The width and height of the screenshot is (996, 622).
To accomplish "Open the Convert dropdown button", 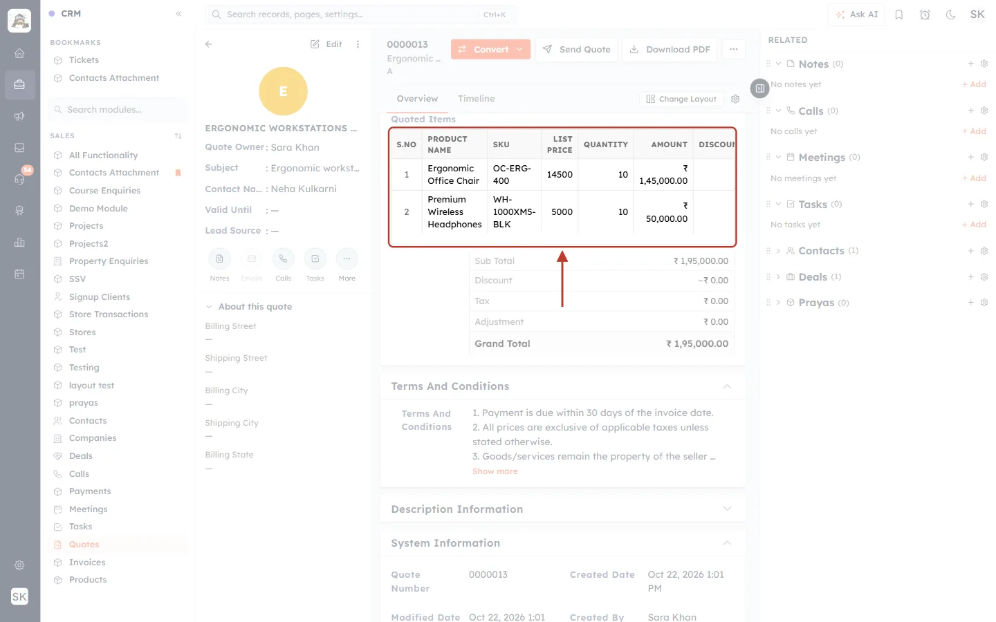I will pyautogui.click(x=491, y=50).
